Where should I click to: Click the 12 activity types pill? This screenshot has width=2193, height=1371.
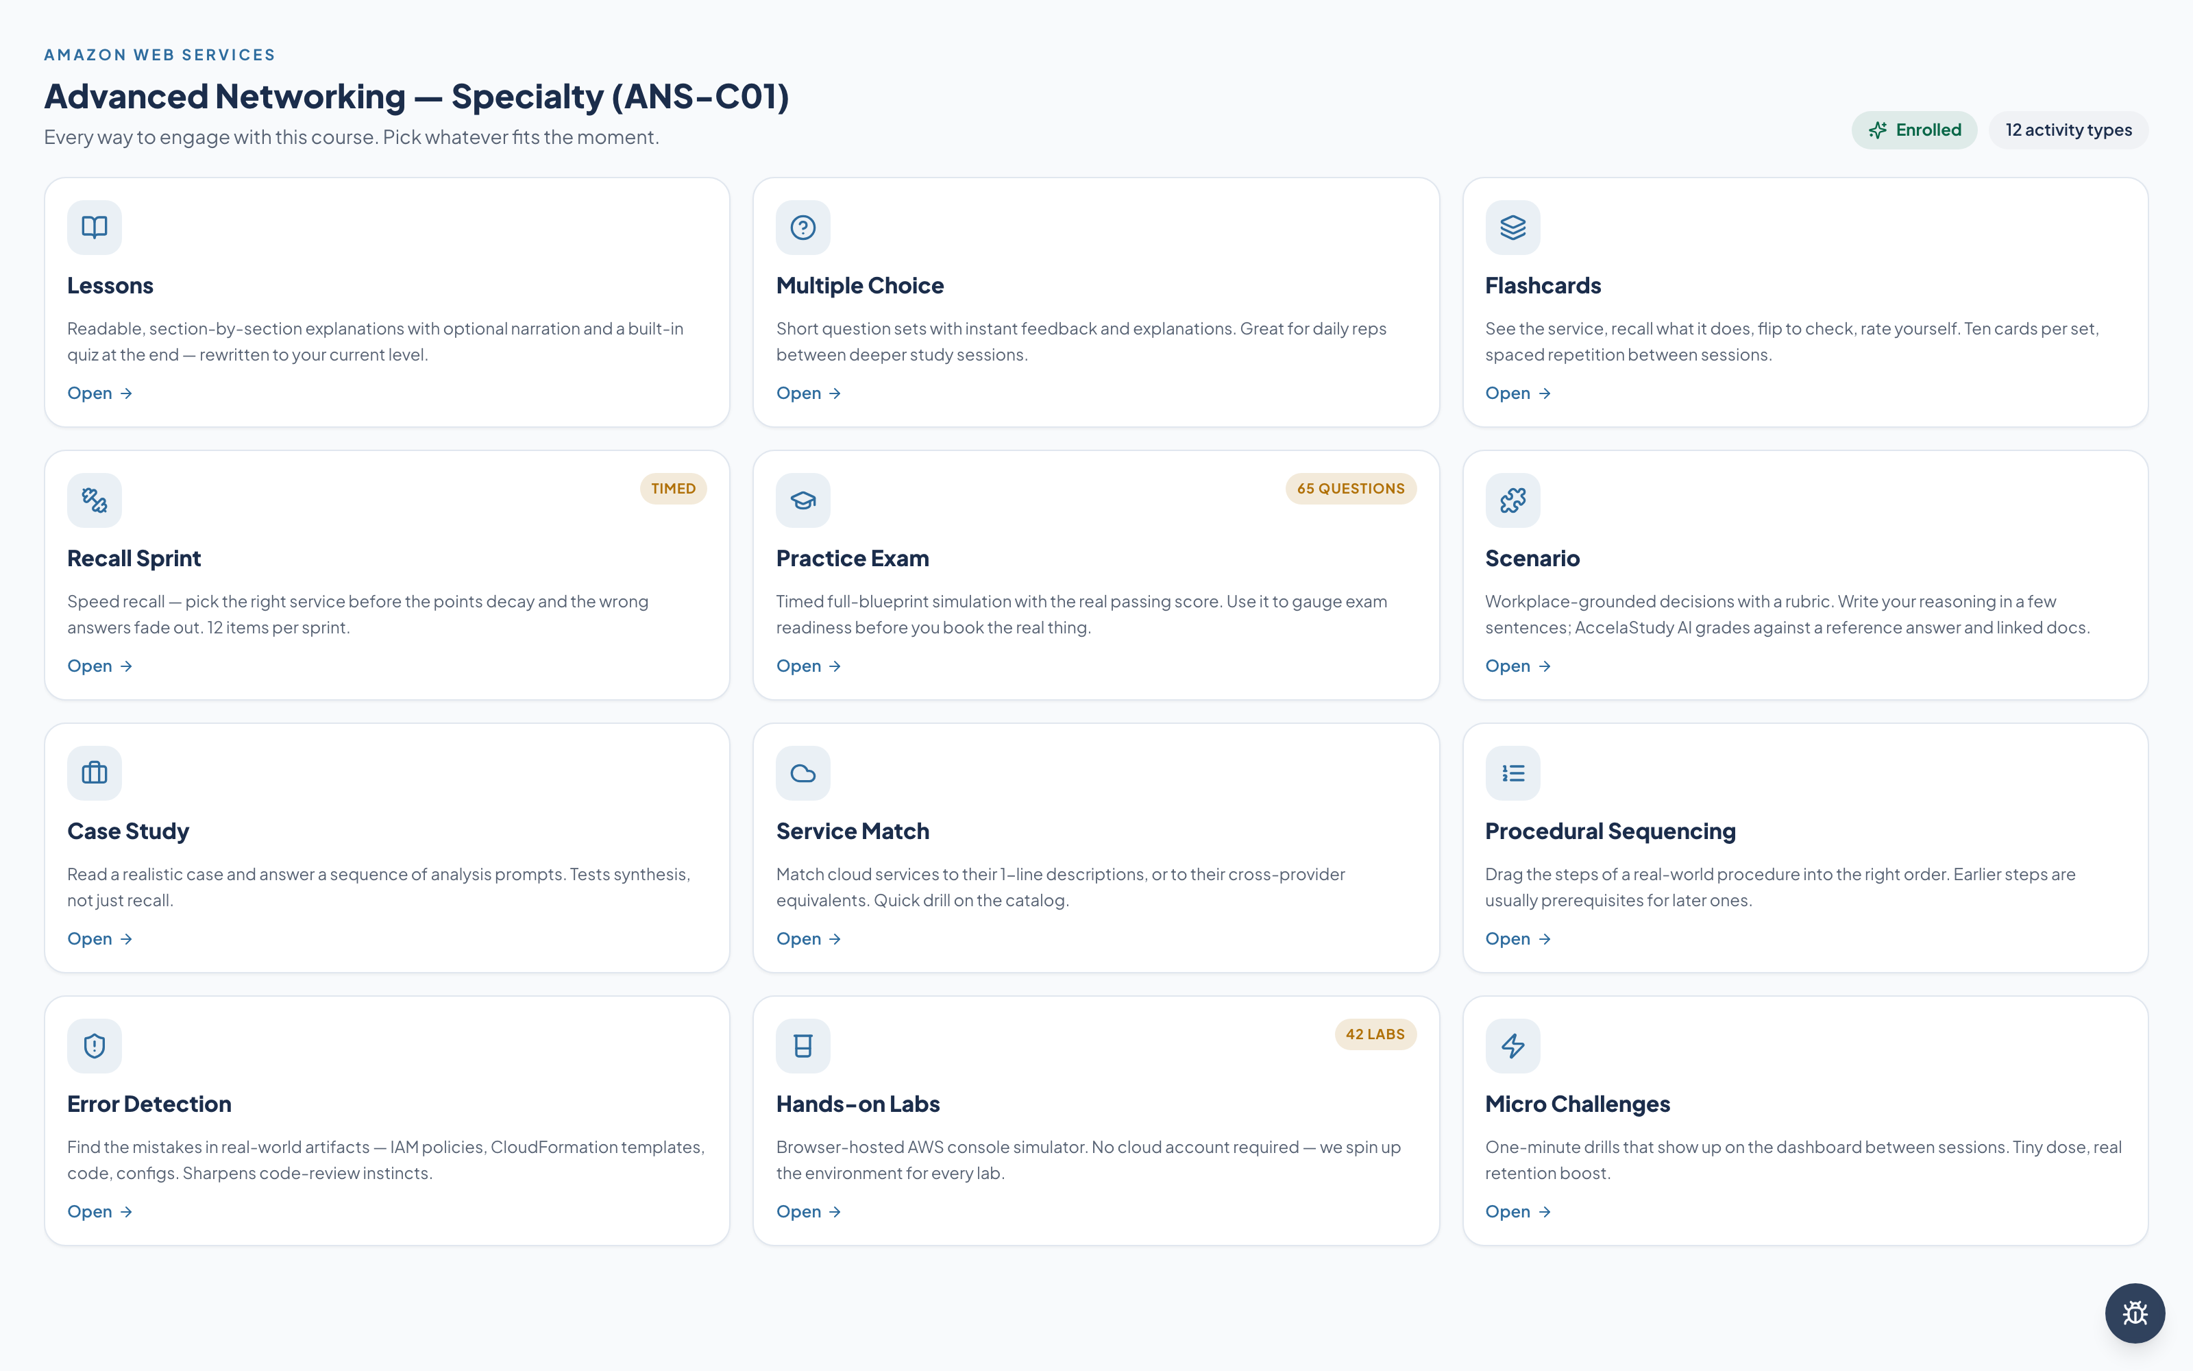(x=2068, y=130)
